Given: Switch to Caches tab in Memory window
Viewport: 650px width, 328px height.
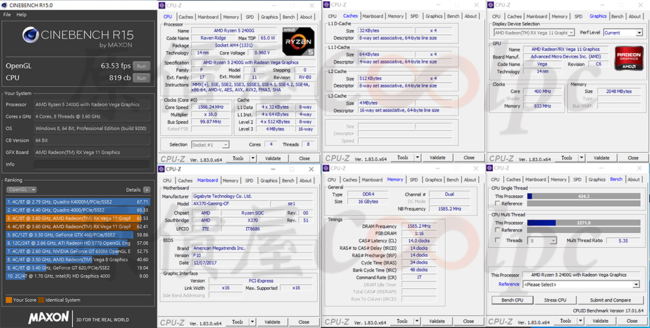Looking at the screenshot, I should point(350,180).
